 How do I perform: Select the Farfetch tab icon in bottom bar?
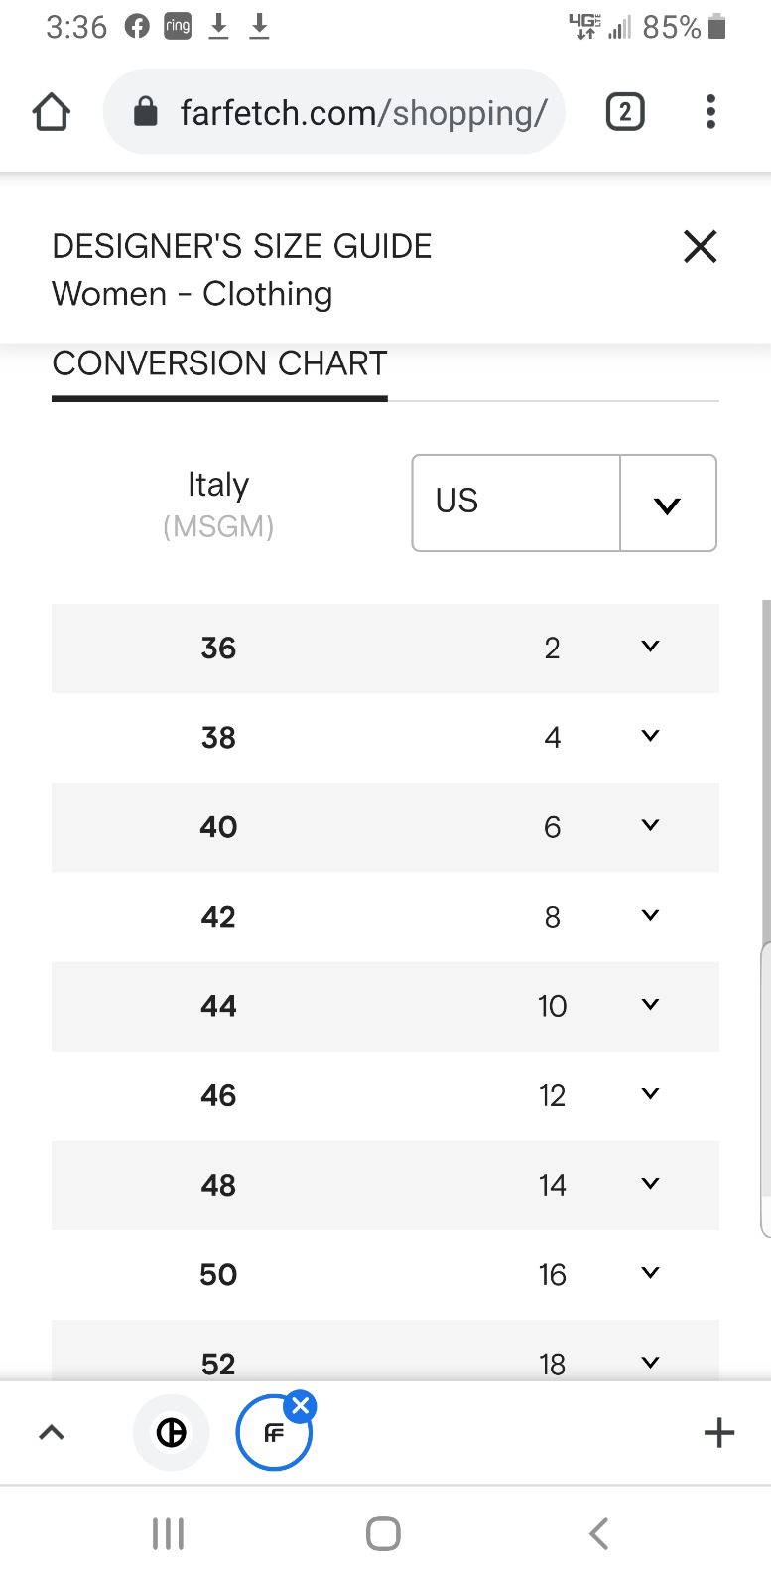[x=273, y=1433]
